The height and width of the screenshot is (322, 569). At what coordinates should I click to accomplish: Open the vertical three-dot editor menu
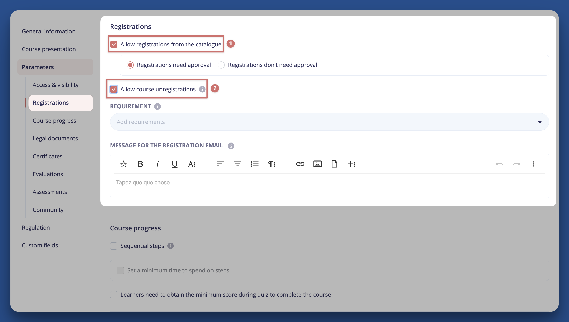coord(534,164)
